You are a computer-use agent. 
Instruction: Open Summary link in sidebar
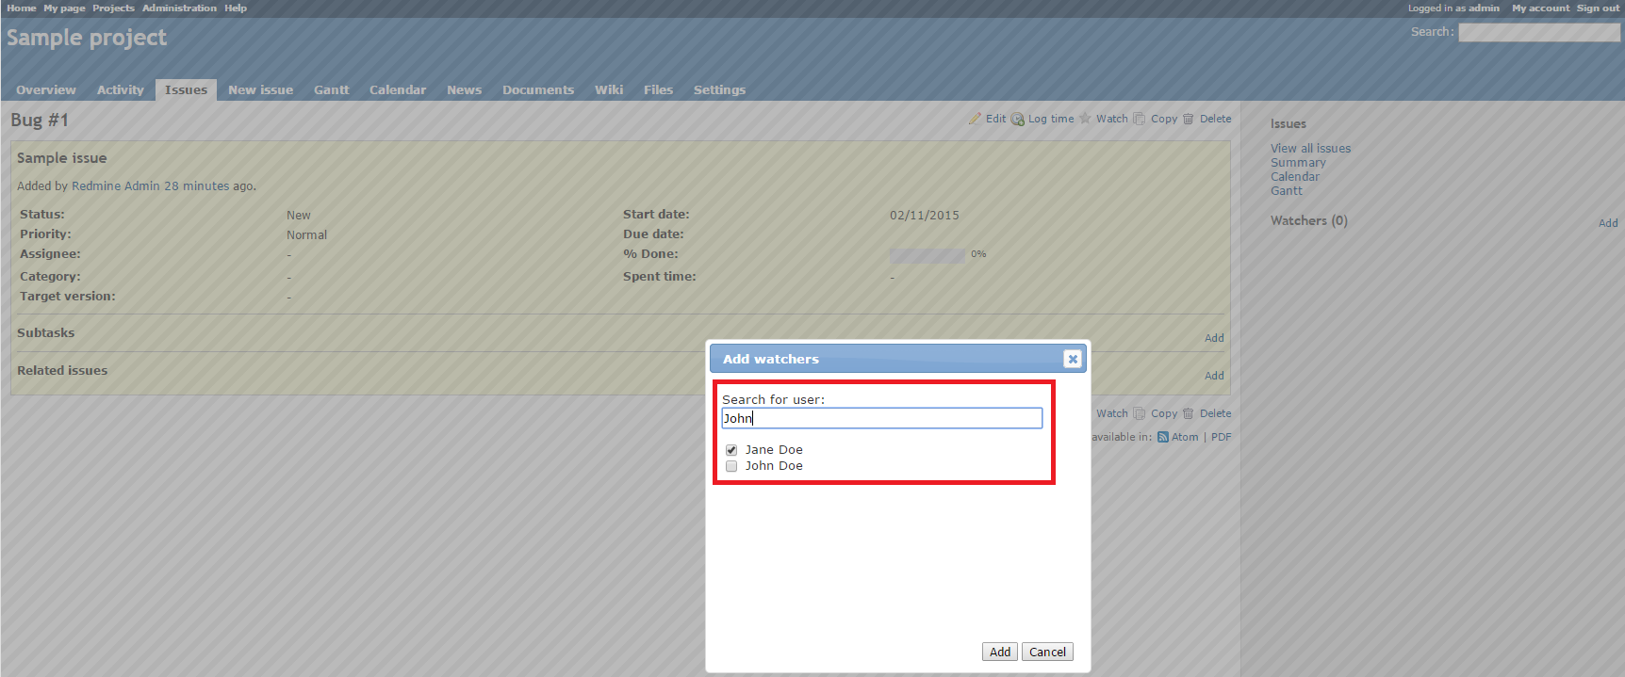click(1298, 163)
